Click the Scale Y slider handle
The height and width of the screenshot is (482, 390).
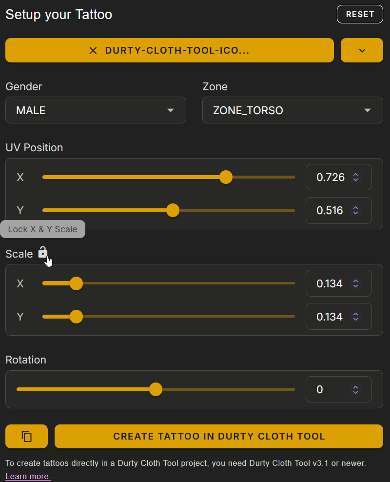pos(76,317)
